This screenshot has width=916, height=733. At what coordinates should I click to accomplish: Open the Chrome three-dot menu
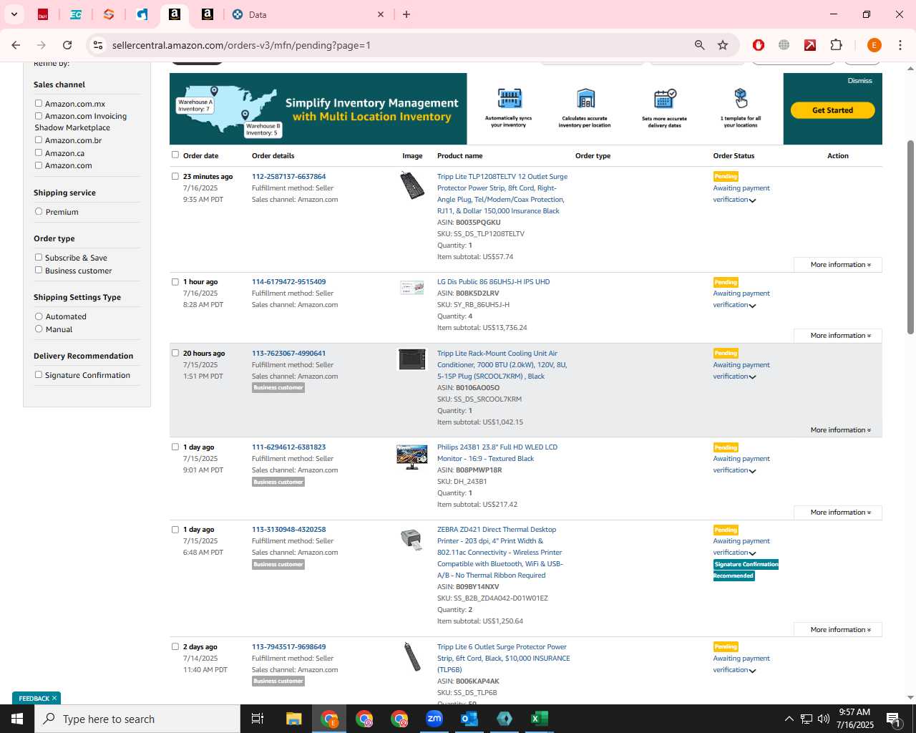900,45
